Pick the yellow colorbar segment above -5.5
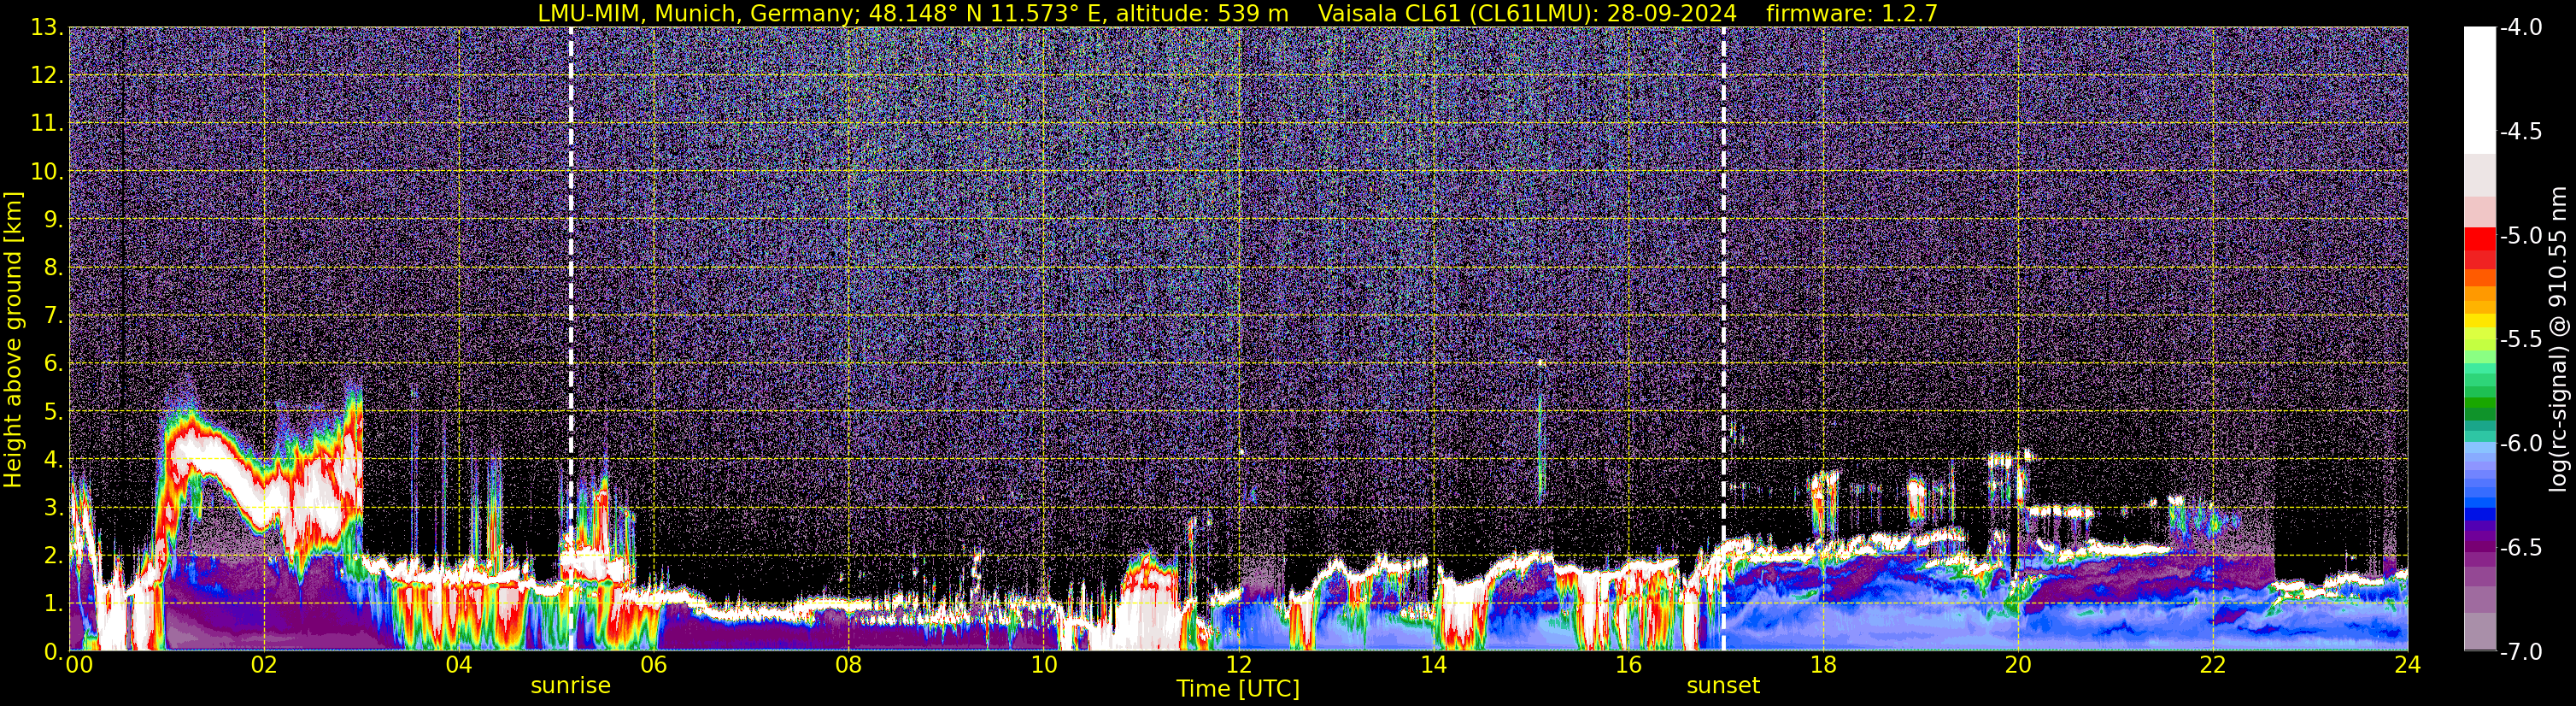This screenshot has height=706, width=2576. tap(2479, 322)
